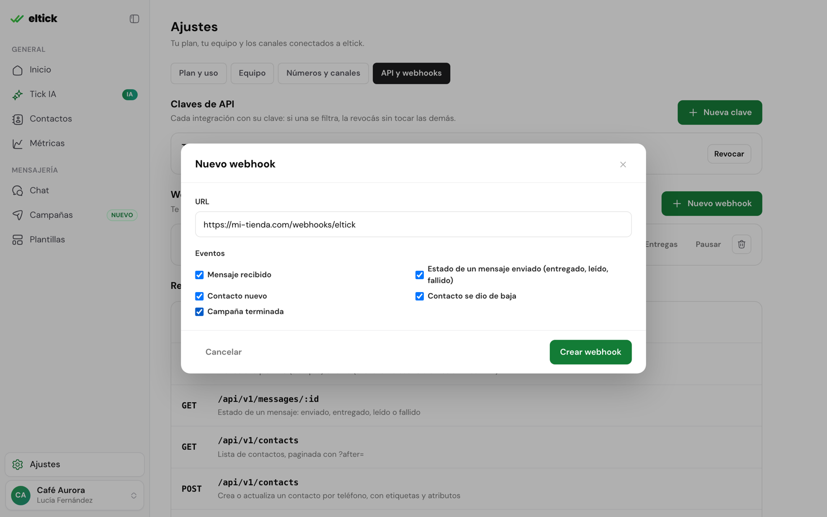The height and width of the screenshot is (517, 827).
Task: Click Crear webhook button
Action: pyautogui.click(x=590, y=352)
